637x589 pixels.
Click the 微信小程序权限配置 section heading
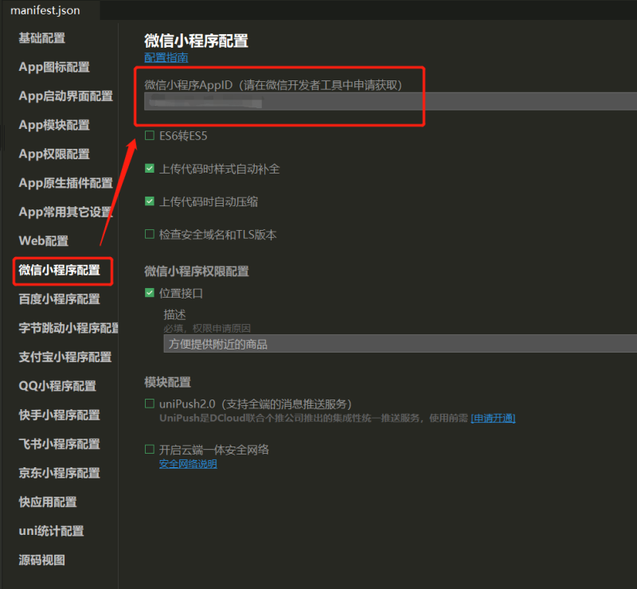pos(197,271)
